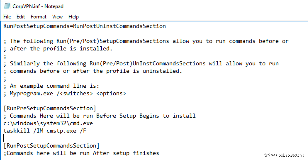Click the CorpVPN.inf - Notepad window title
The width and height of the screenshot is (308, 160).
pos(38,6)
